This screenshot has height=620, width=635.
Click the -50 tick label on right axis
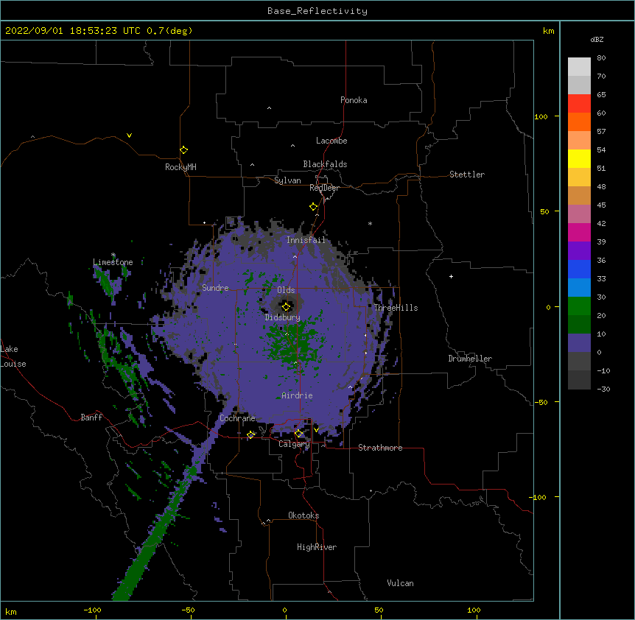click(x=541, y=402)
